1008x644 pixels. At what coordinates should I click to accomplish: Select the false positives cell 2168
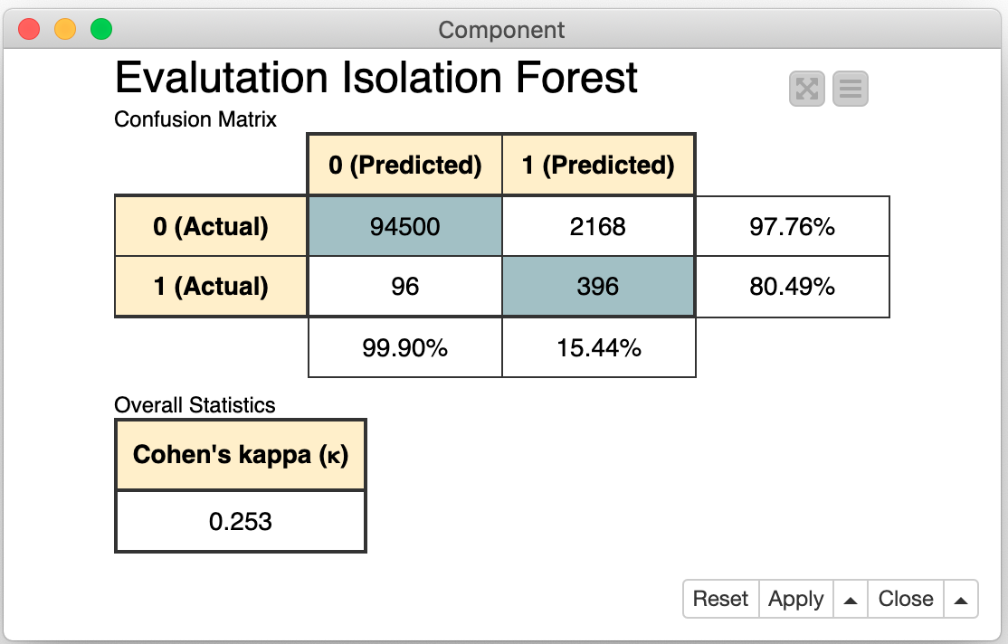598,226
